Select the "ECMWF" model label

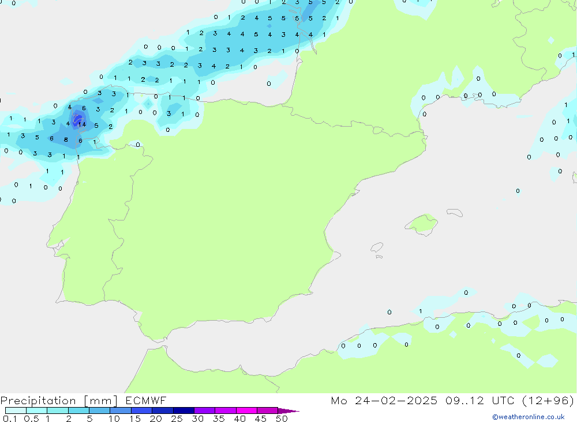[146, 400]
